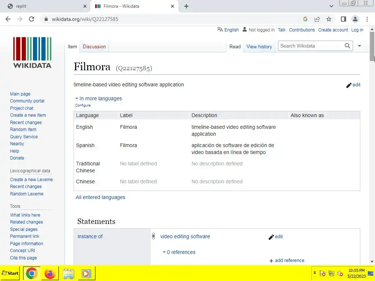
Task: Click the padlock site info icon
Action: pos(46,19)
